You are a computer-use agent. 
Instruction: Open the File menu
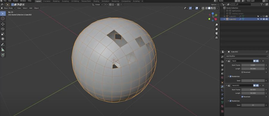[x=5, y=1]
